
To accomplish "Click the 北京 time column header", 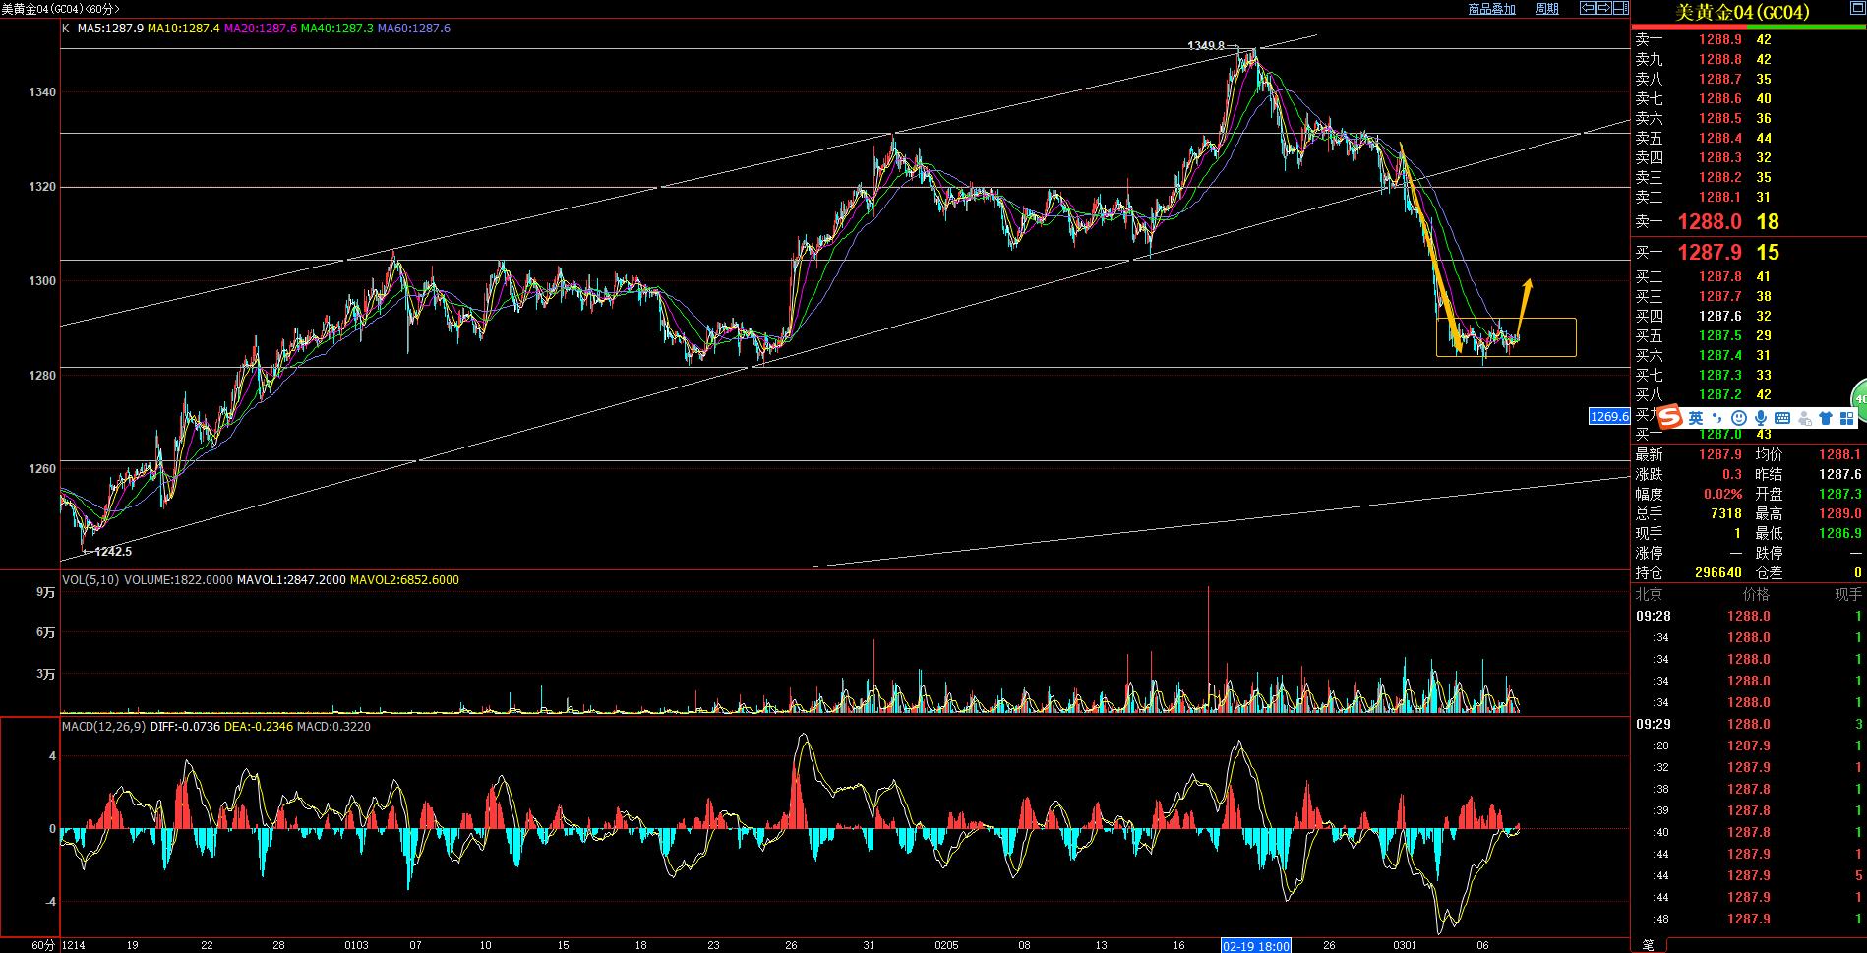I will point(1650,595).
